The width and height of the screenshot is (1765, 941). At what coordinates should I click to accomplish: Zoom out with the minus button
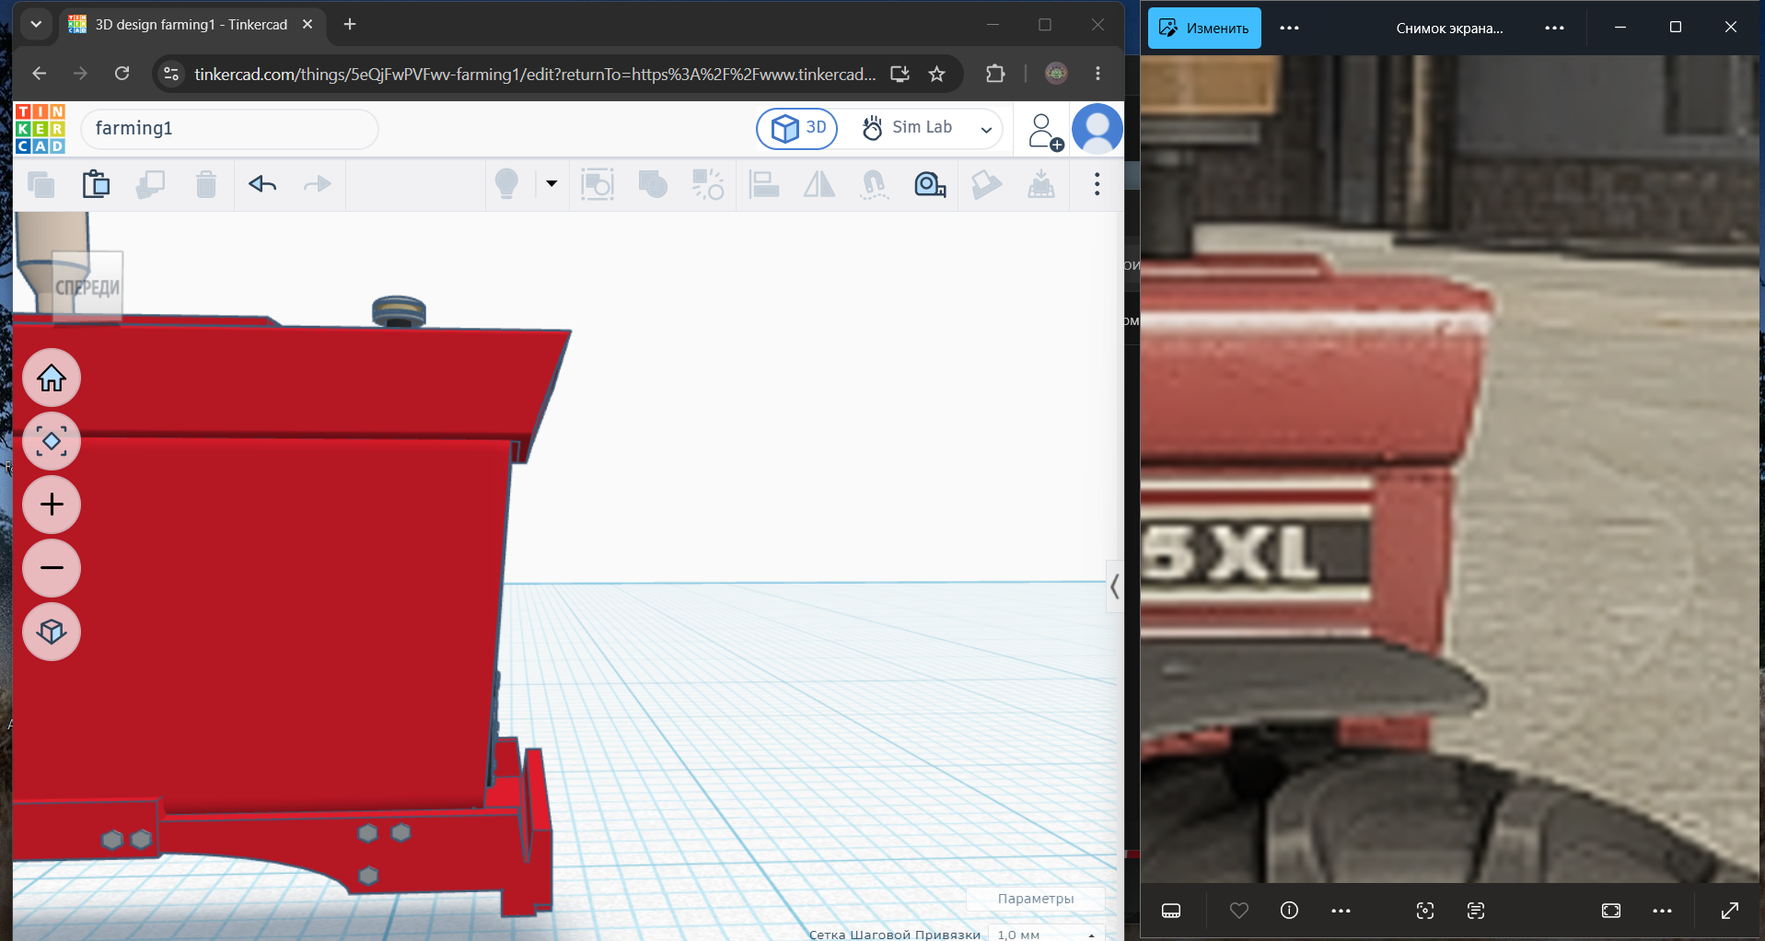(52, 568)
